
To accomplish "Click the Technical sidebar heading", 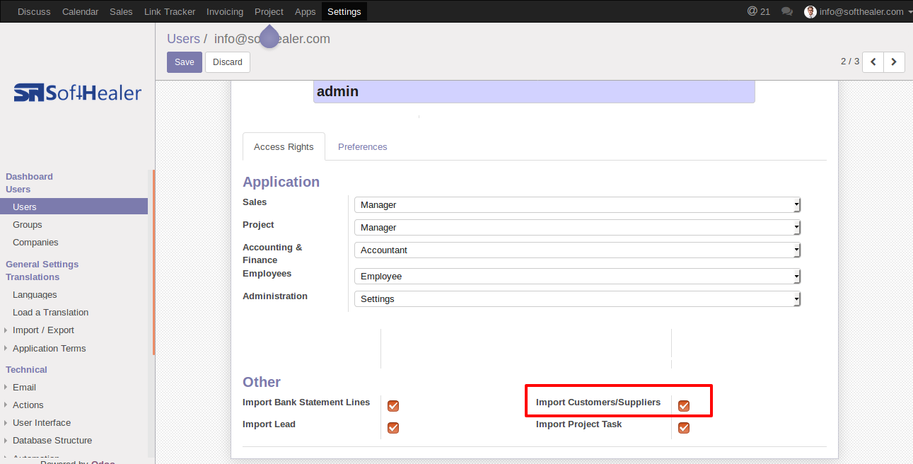I will click(x=26, y=370).
